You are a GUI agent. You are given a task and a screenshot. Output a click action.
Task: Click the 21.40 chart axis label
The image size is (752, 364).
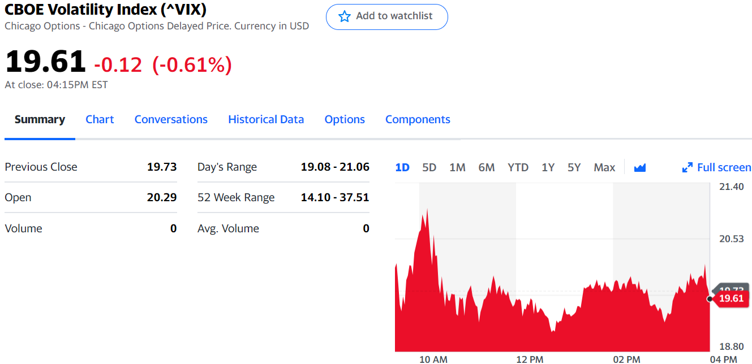(731, 187)
